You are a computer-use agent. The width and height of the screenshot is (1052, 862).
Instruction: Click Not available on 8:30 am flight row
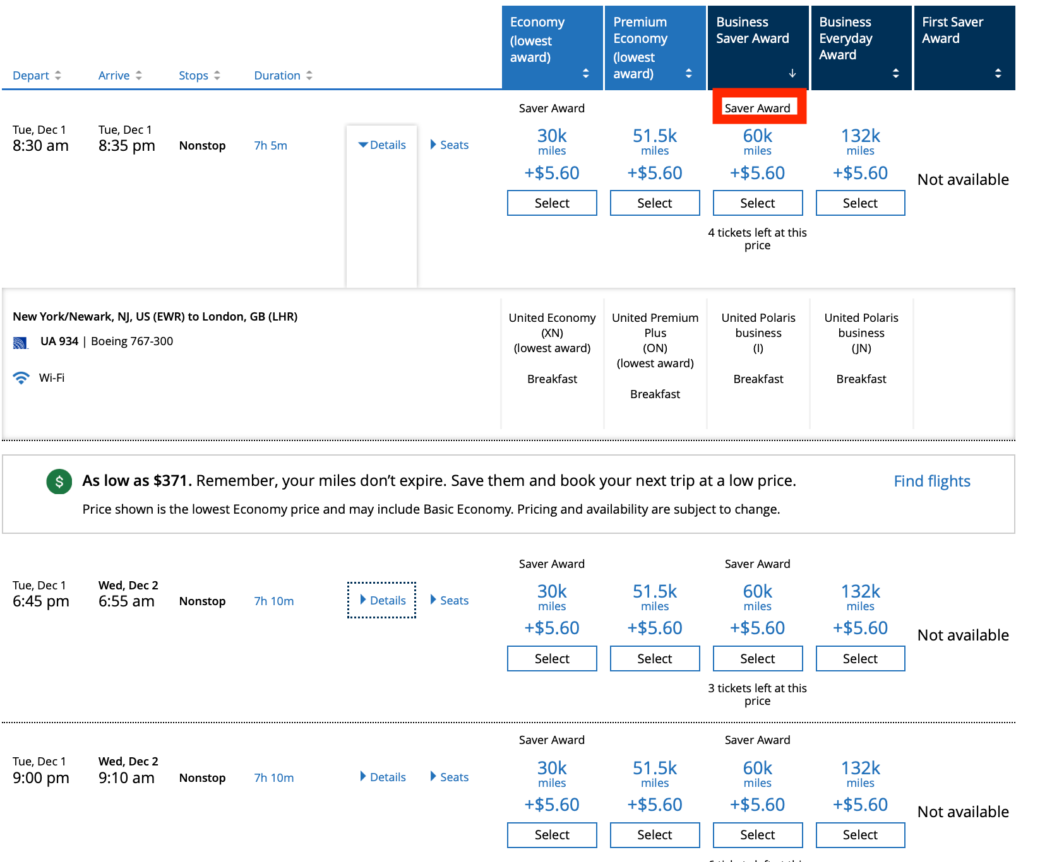point(964,180)
